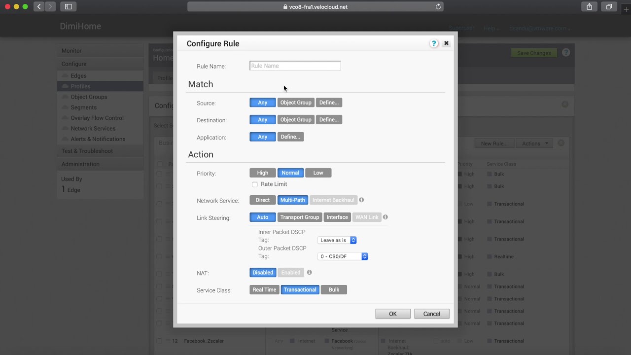Screen dimensions: 631x355
Task: Open Destination Define... options
Action: point(329,120)
